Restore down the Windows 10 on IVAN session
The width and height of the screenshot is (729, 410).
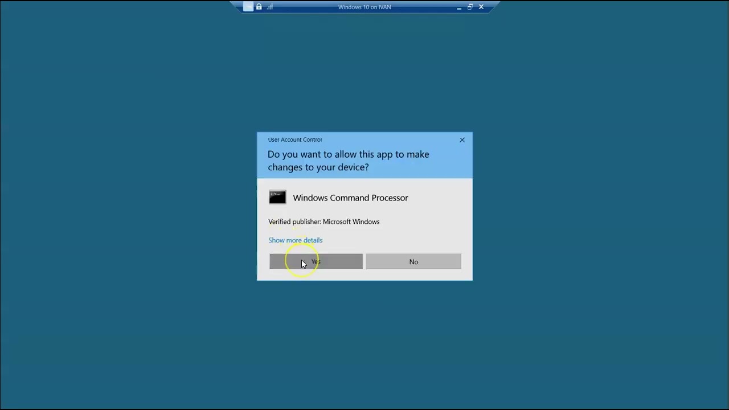470,7
